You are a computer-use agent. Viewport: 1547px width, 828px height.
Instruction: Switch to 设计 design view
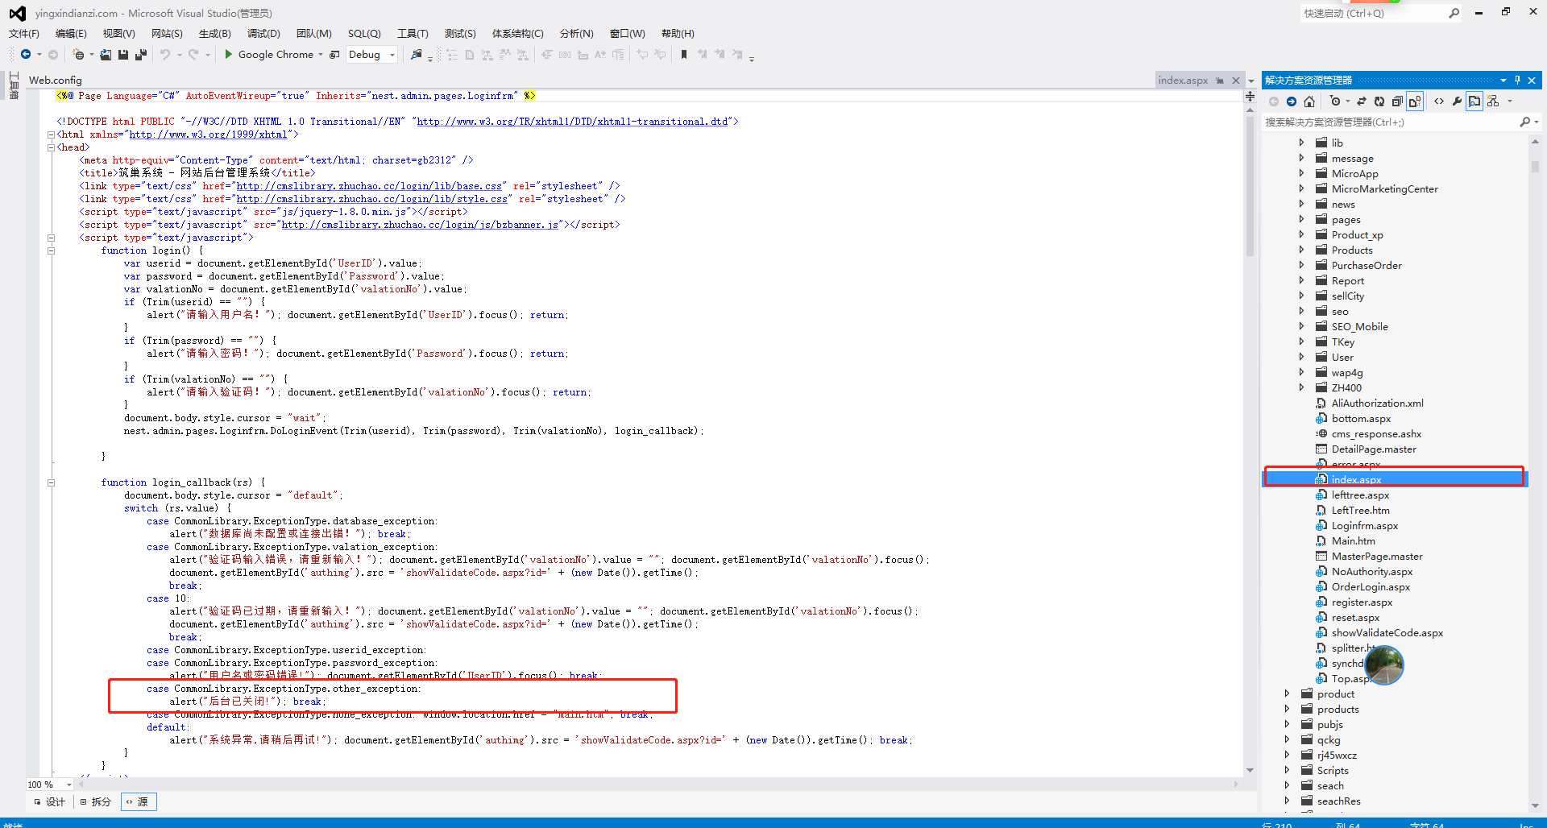click(50, 801)
